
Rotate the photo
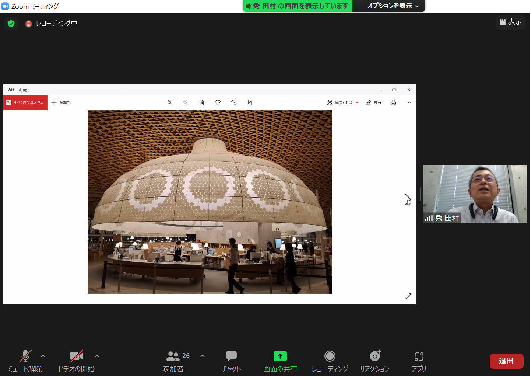(x=234, y=102)
